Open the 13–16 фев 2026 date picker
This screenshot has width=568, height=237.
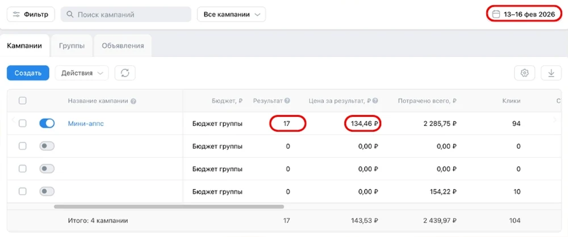click(524, 15)
